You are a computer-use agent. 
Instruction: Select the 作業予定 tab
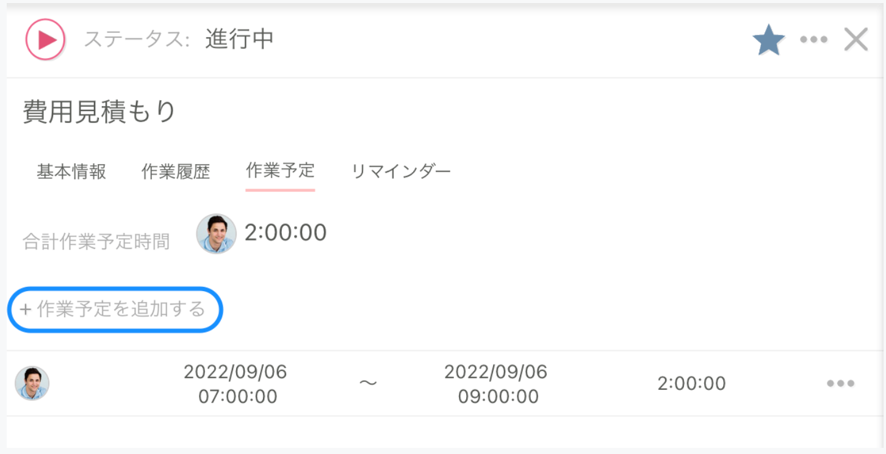click(279, 171)
